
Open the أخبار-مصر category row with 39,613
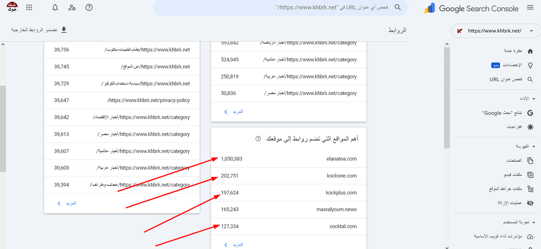point(122,134)
